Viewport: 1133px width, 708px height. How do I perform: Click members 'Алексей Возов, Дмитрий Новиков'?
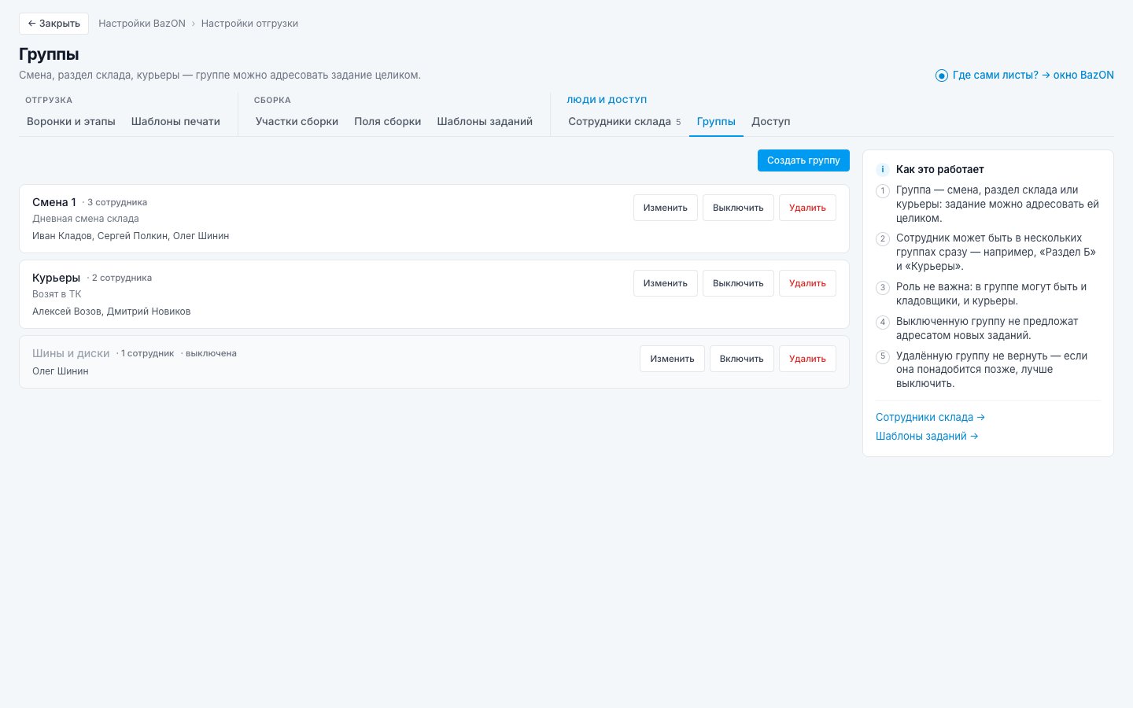click(111, 312)
